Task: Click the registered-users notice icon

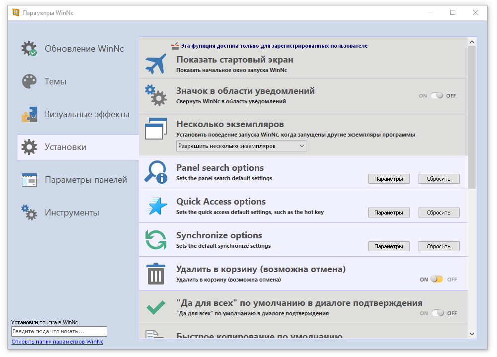Action: [x=175, y=46]
